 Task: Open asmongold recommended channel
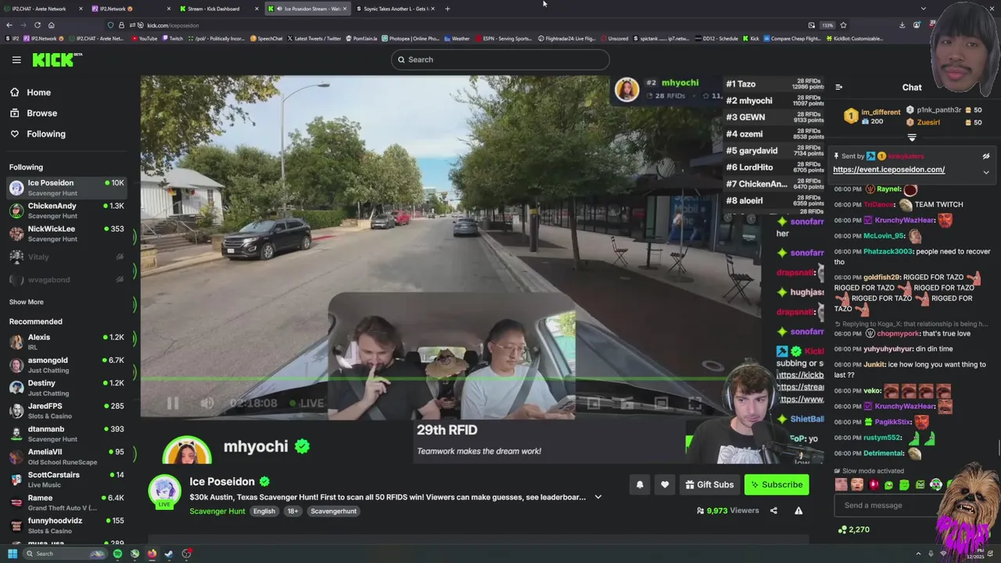[68, 365]
